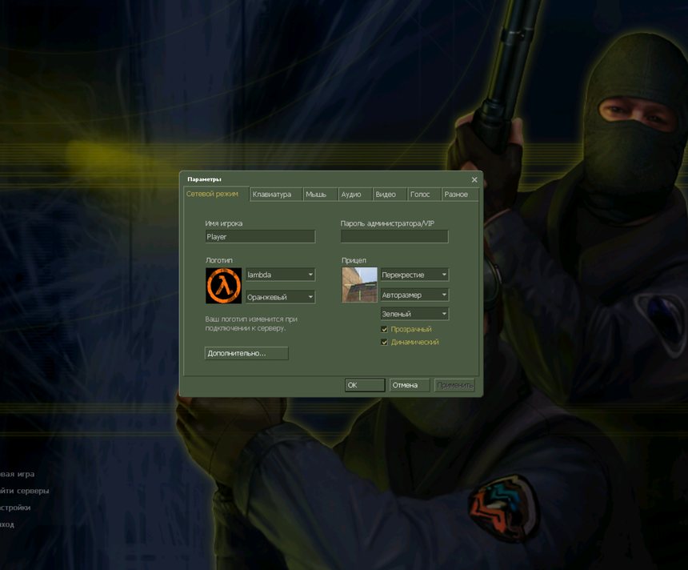Viewport: 688px width, 570px height.
Task: Open Найти серверы in main menu
Action: (24, 491)
